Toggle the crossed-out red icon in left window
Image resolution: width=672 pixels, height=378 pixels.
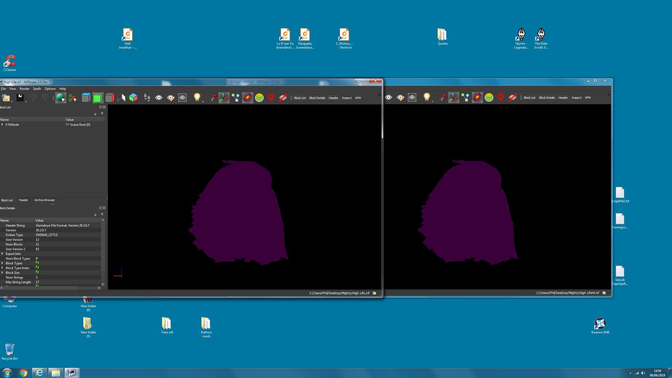[x=283, y=98]
